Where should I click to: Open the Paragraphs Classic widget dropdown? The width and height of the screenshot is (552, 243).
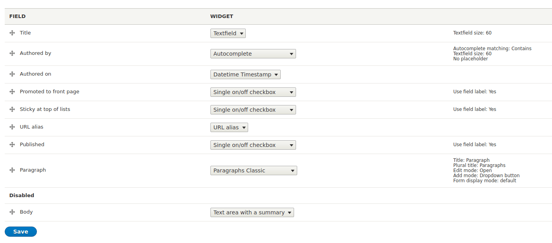(x=254, y=170)
